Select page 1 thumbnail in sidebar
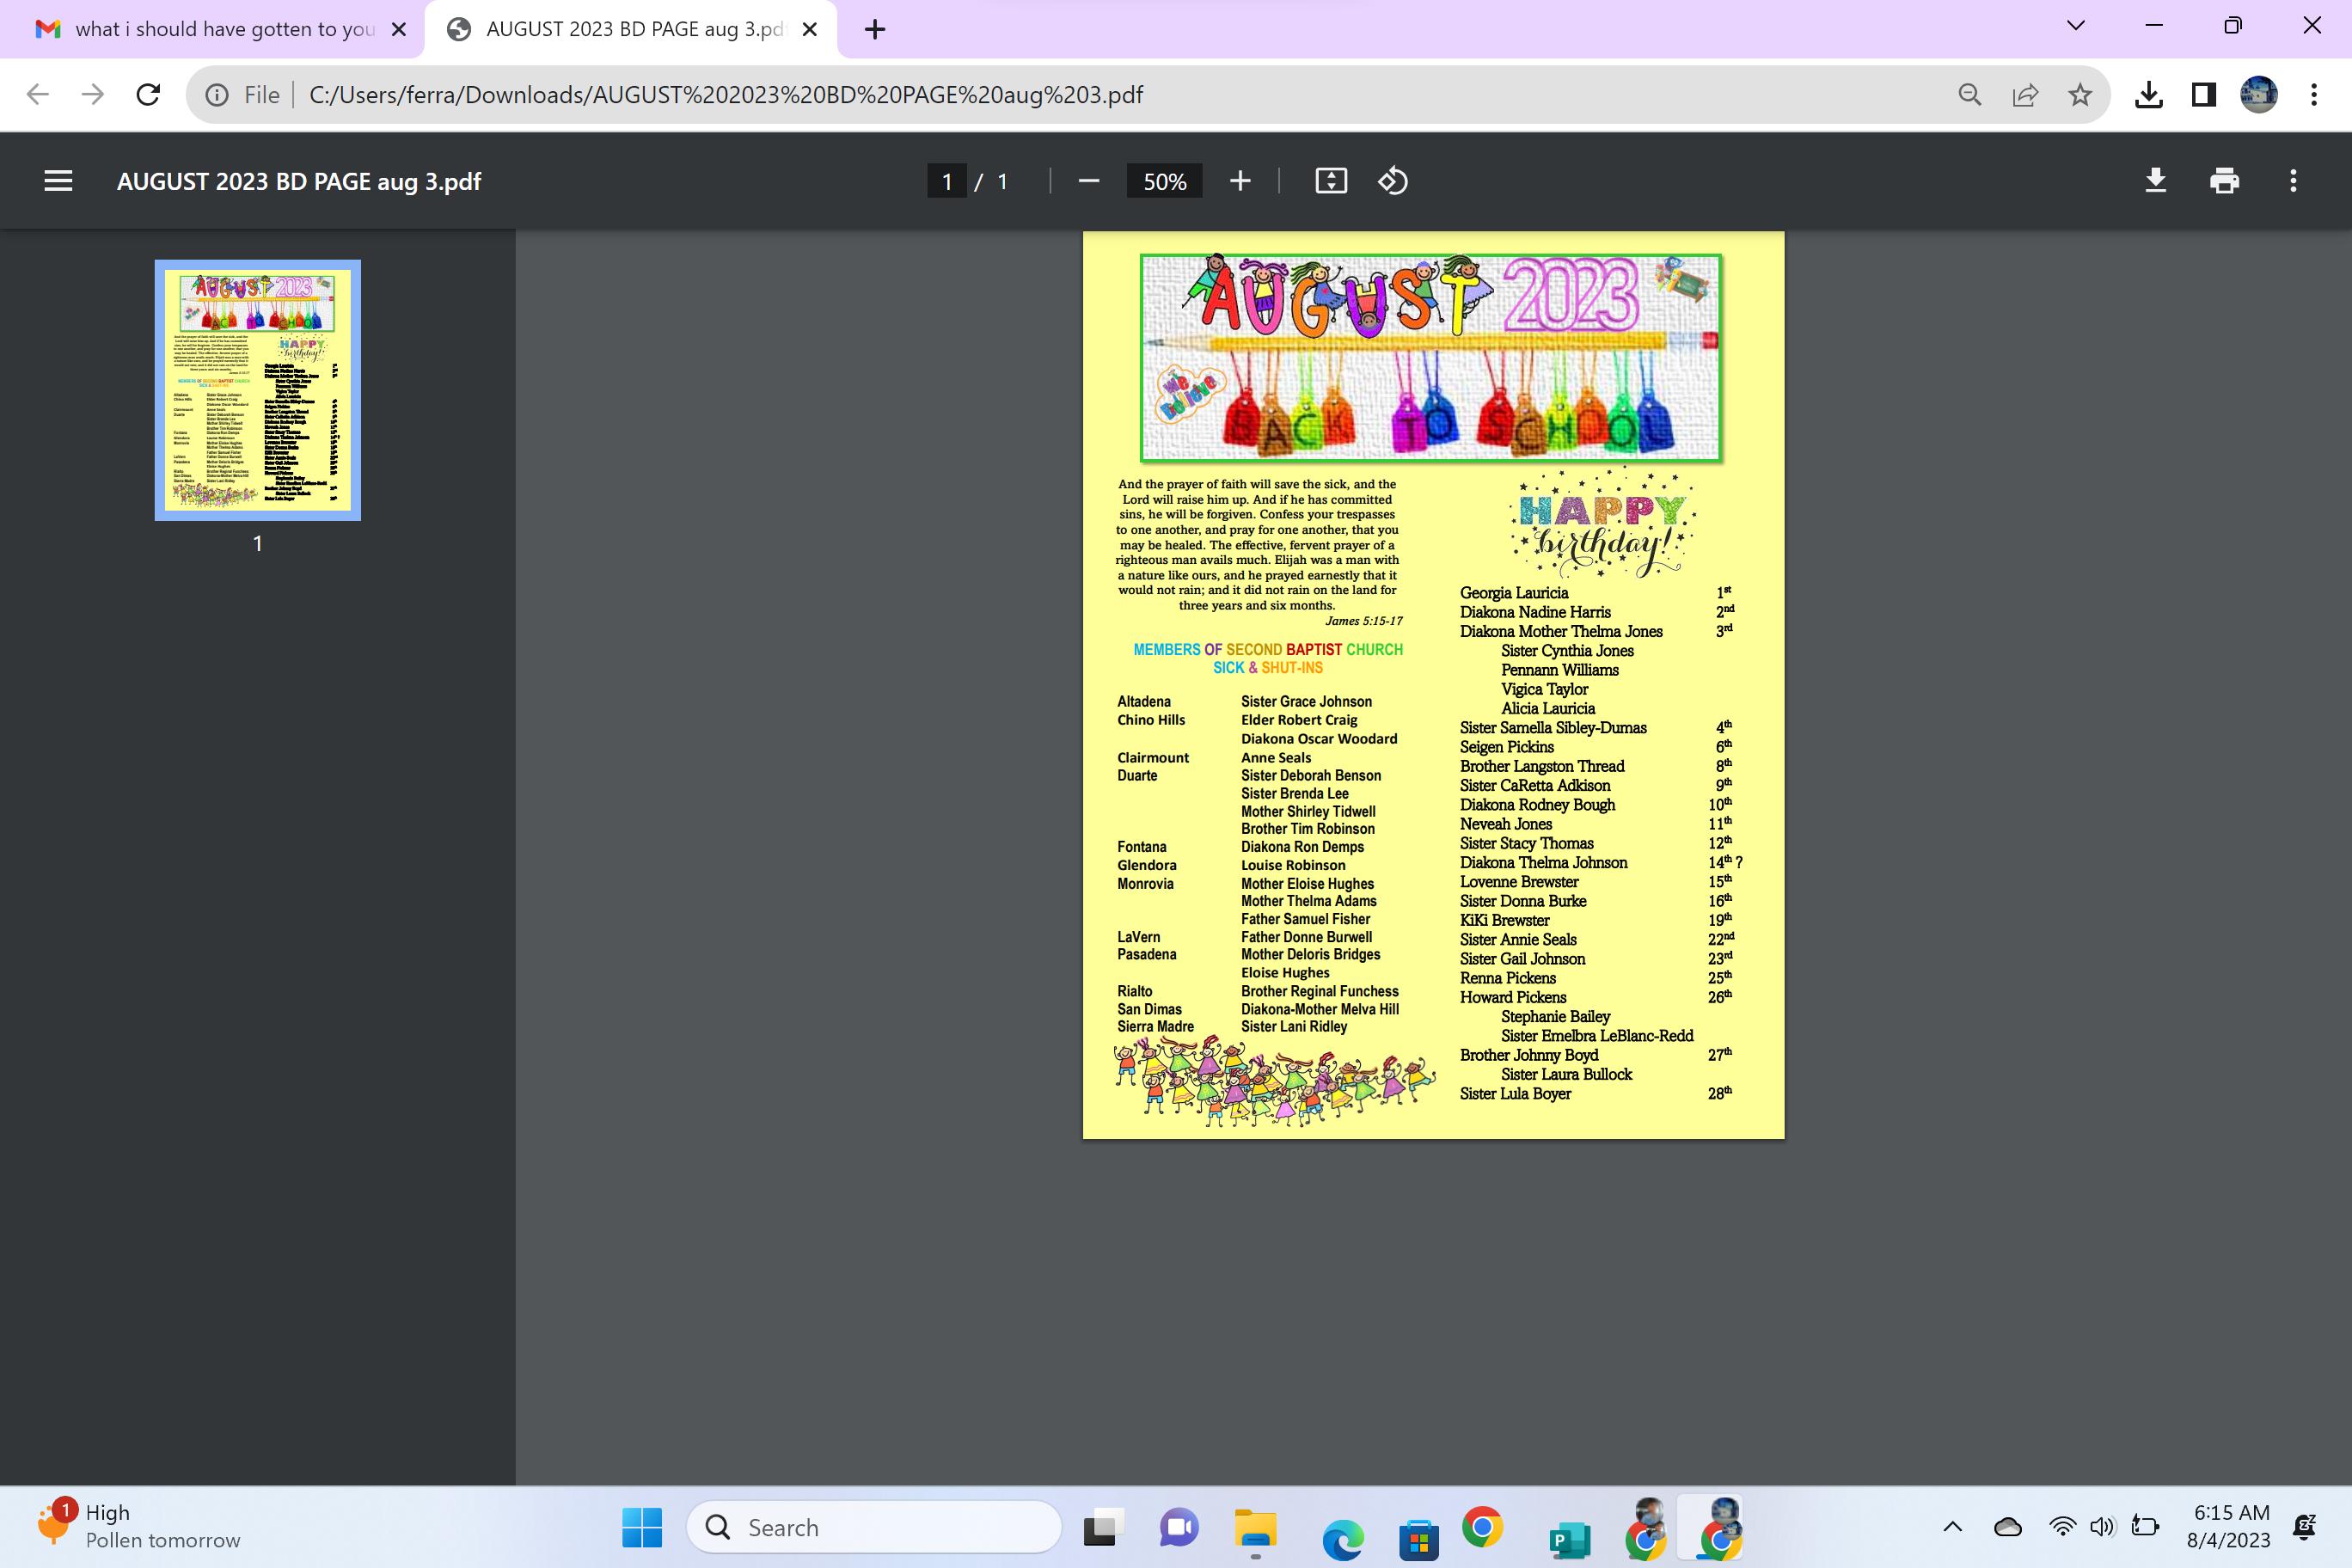 coord(257,390)
